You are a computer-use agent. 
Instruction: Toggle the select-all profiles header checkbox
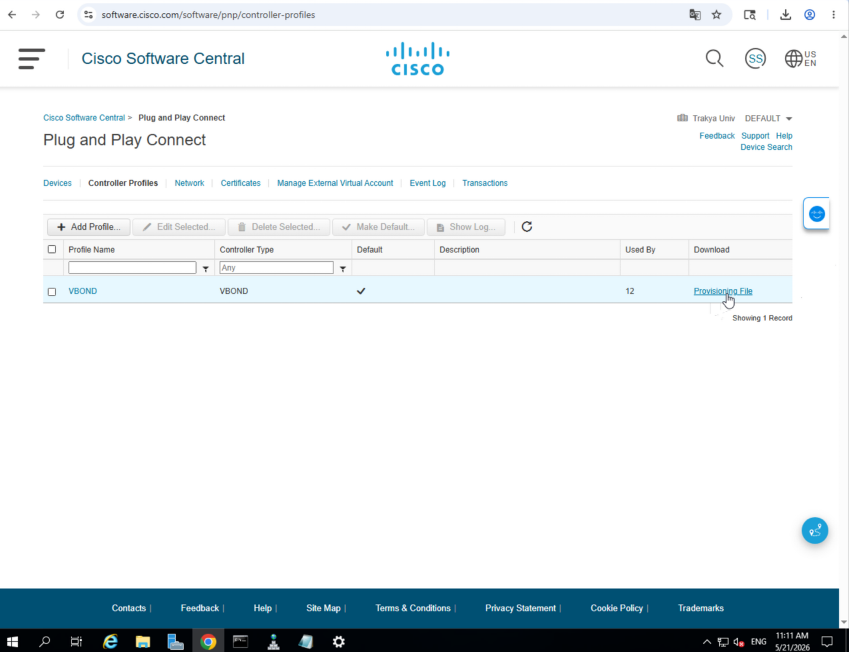[52, 249]
